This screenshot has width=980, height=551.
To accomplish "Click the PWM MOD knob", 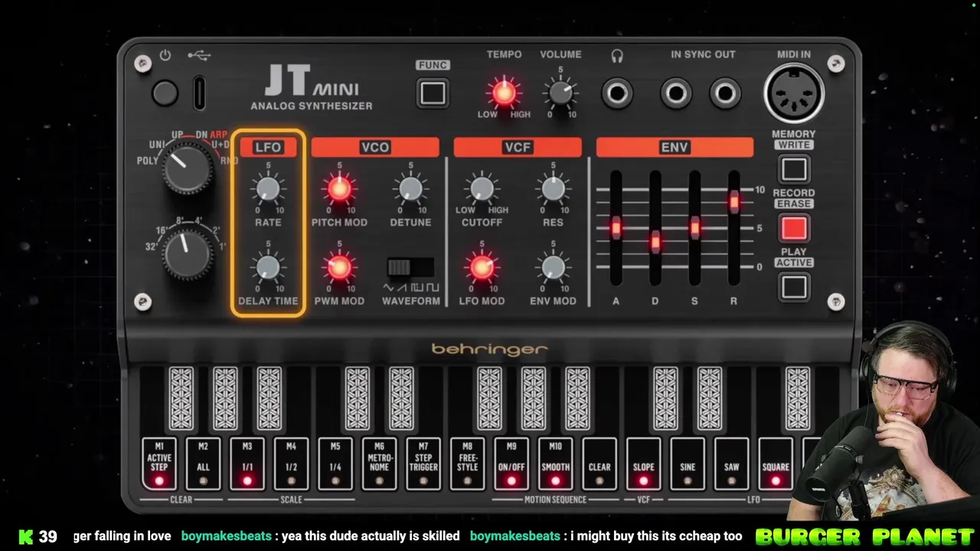I will (x=339, y=267).
